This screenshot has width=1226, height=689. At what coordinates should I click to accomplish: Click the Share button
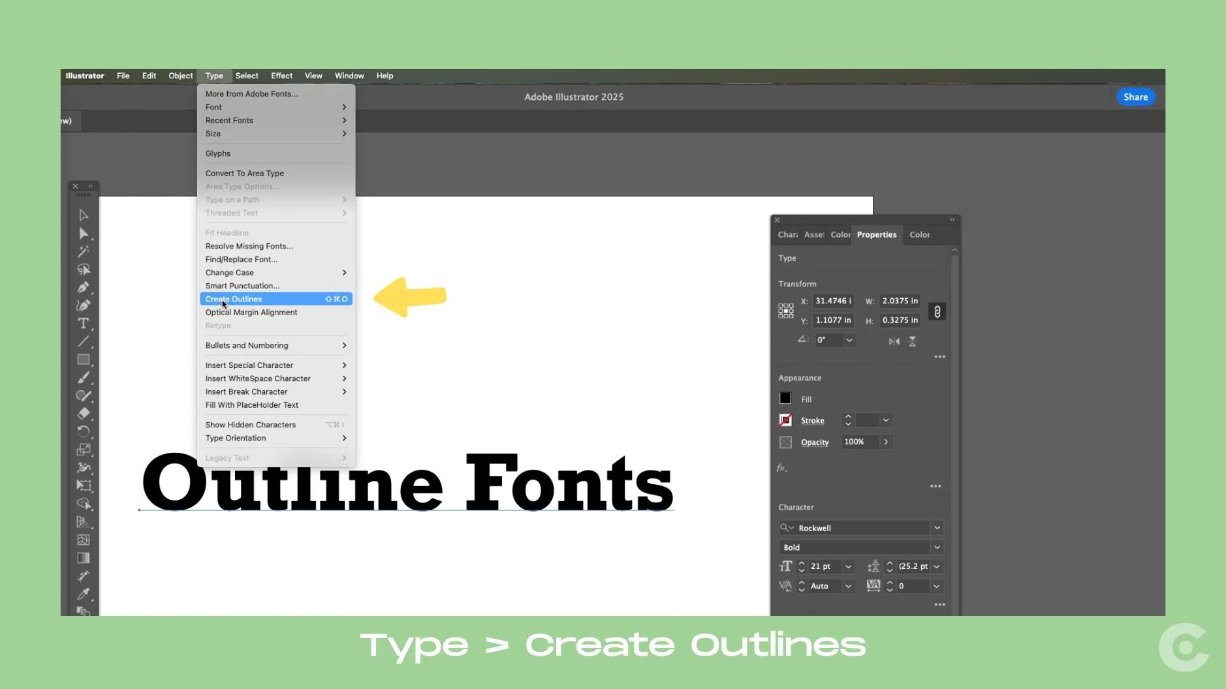point(1135,97)
